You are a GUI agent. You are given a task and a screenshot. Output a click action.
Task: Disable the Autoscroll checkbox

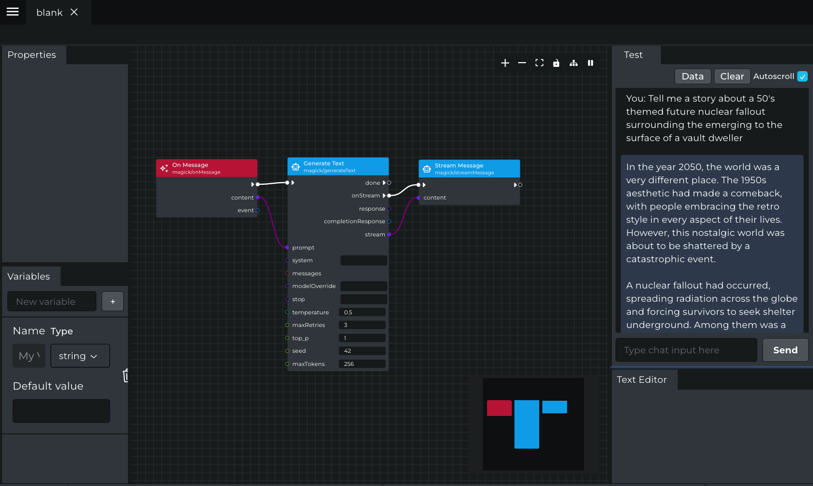802,76
